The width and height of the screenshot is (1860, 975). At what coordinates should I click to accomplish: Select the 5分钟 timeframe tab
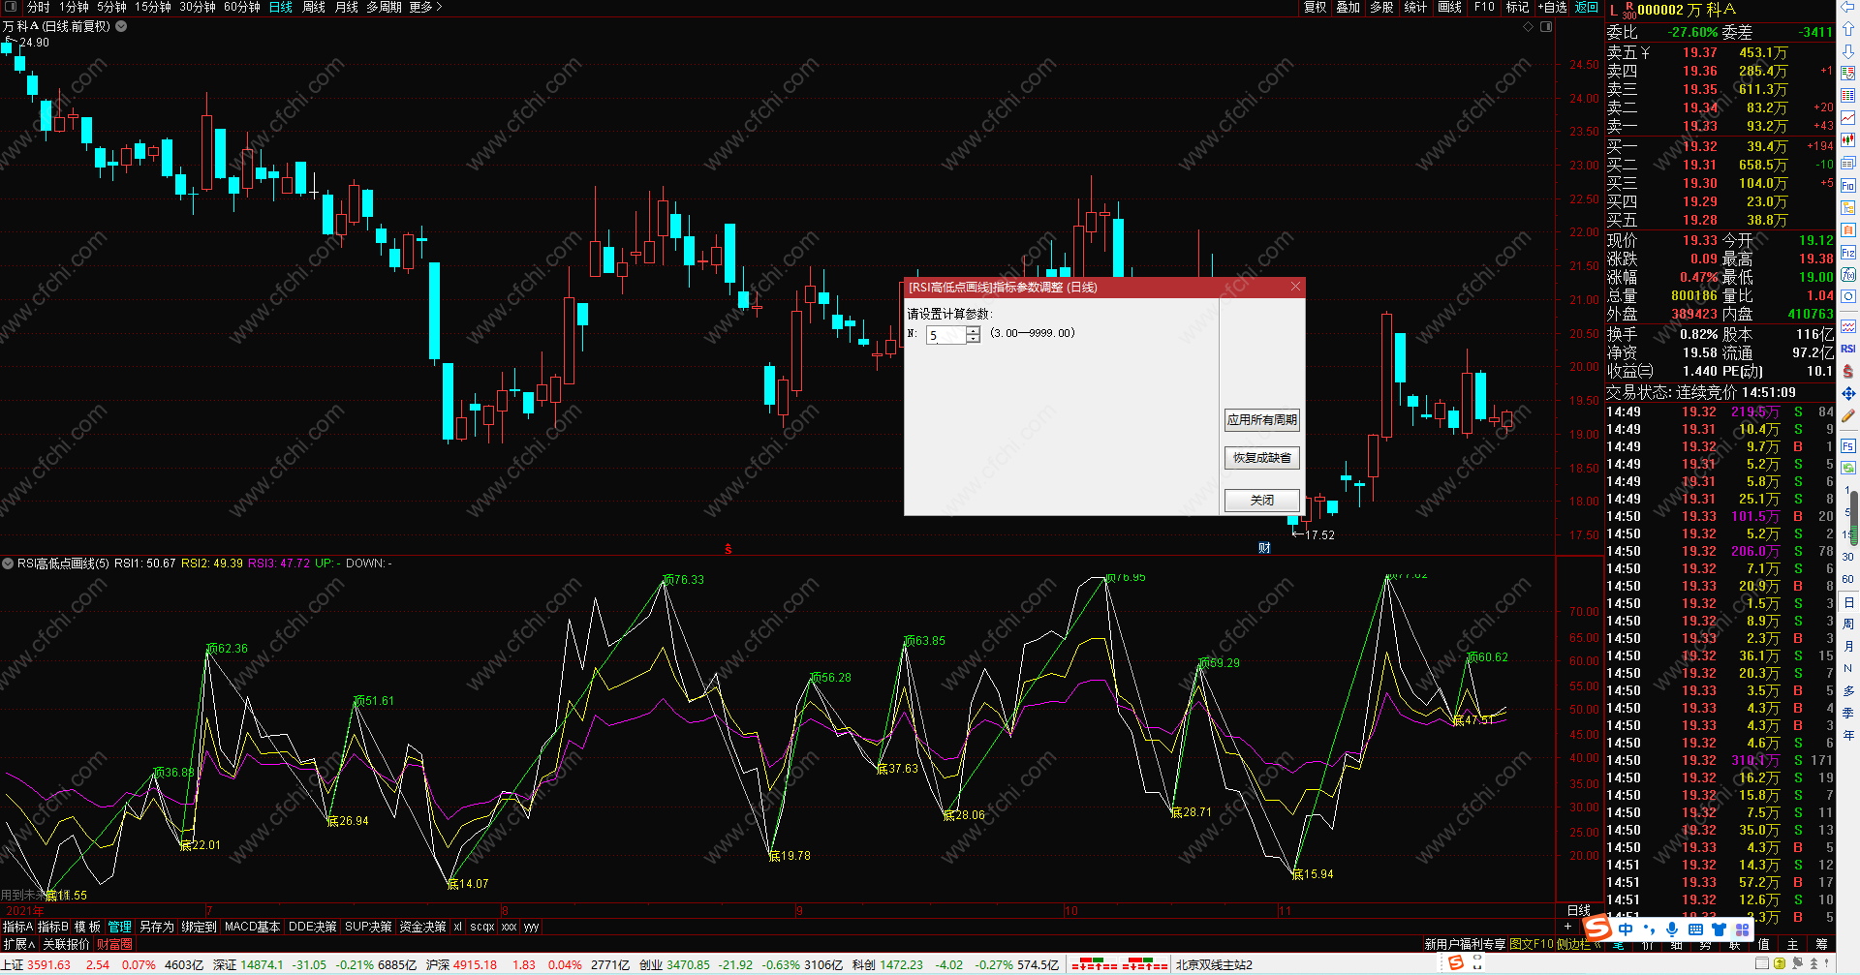point(111,7)
